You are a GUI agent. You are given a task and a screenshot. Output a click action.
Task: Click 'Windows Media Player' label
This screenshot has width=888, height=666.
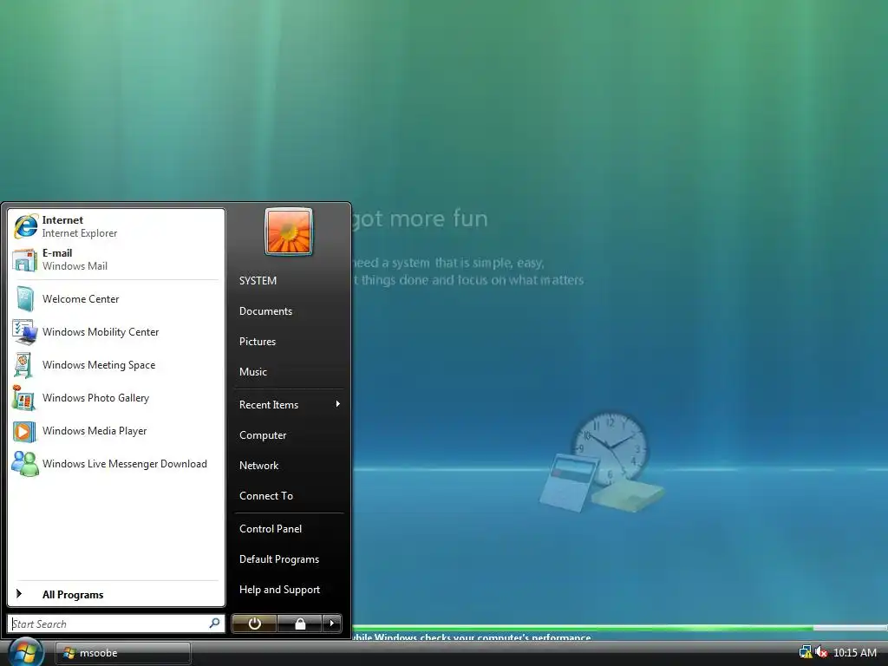(x=95, y=431)
